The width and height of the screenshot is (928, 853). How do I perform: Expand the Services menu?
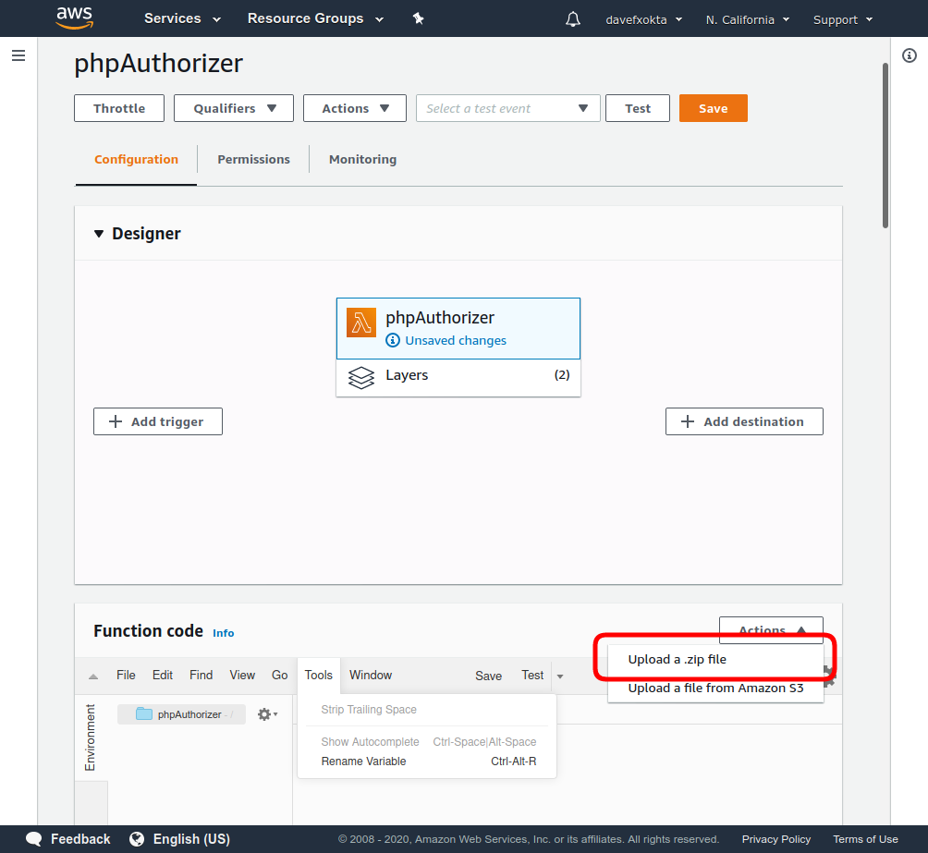[182, 18]
